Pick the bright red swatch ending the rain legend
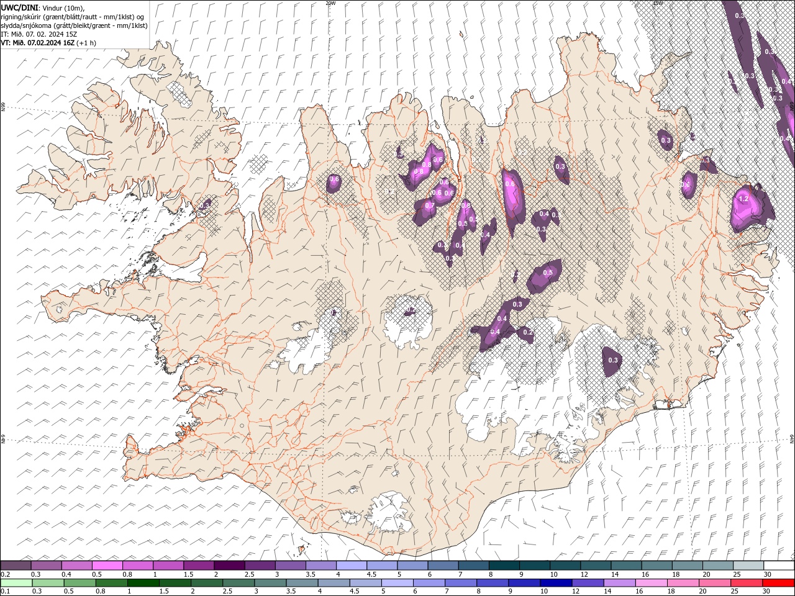 [x=779, y=583]
